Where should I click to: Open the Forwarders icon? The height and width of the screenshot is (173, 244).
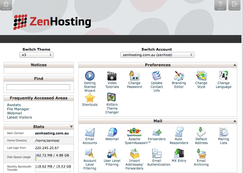(x=156, y=132)
